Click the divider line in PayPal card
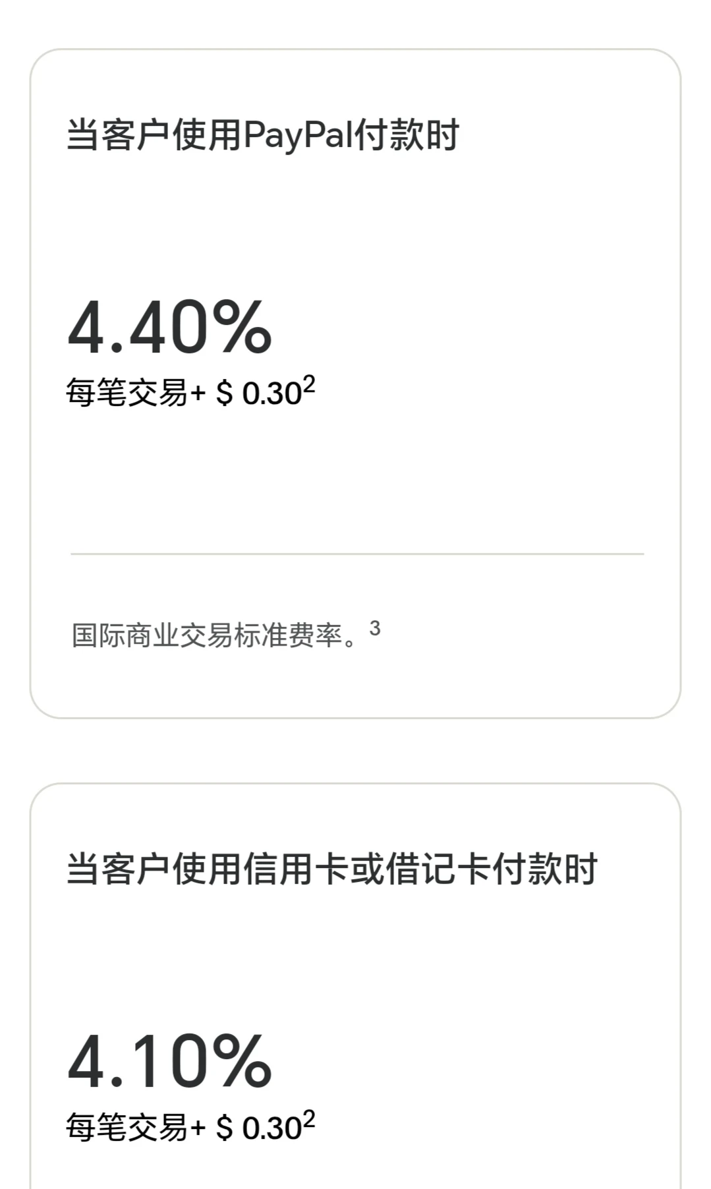 tap(356, 554)
